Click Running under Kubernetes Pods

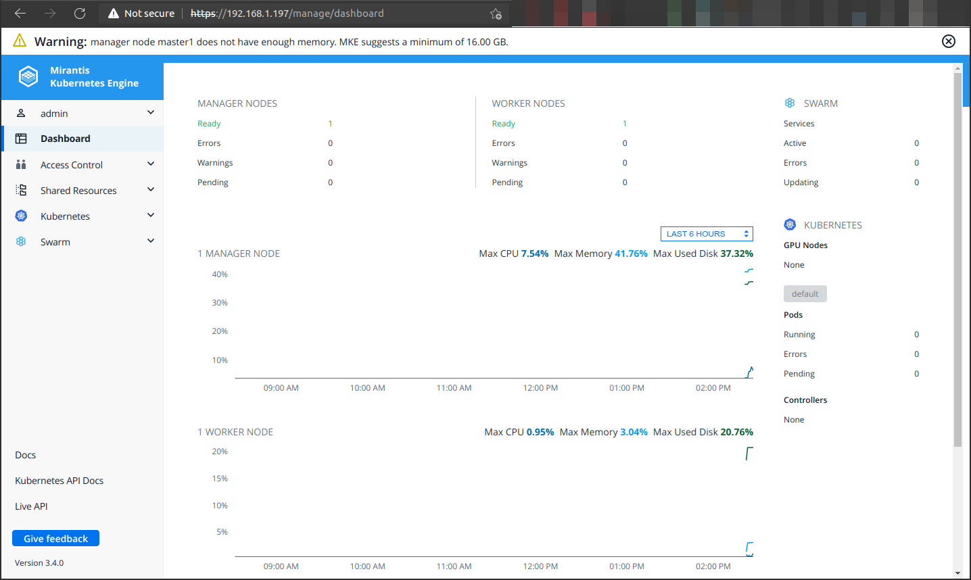tap(799, 335)
